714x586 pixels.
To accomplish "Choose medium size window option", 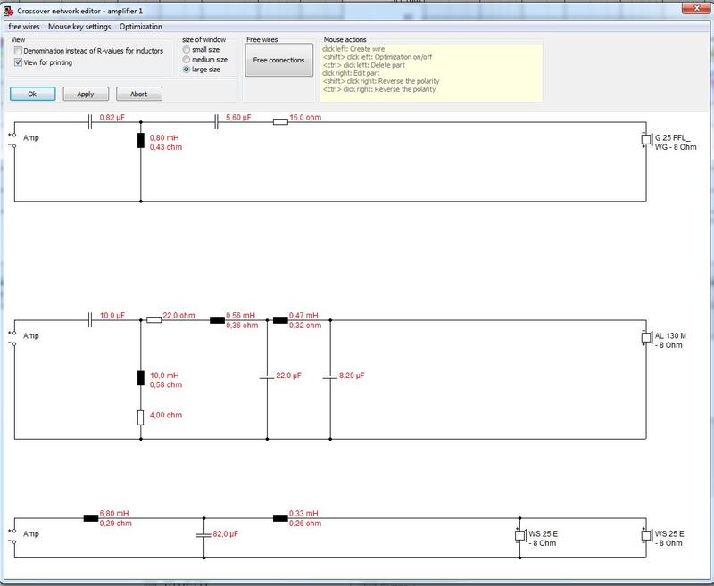I will [x=186, y=60].
